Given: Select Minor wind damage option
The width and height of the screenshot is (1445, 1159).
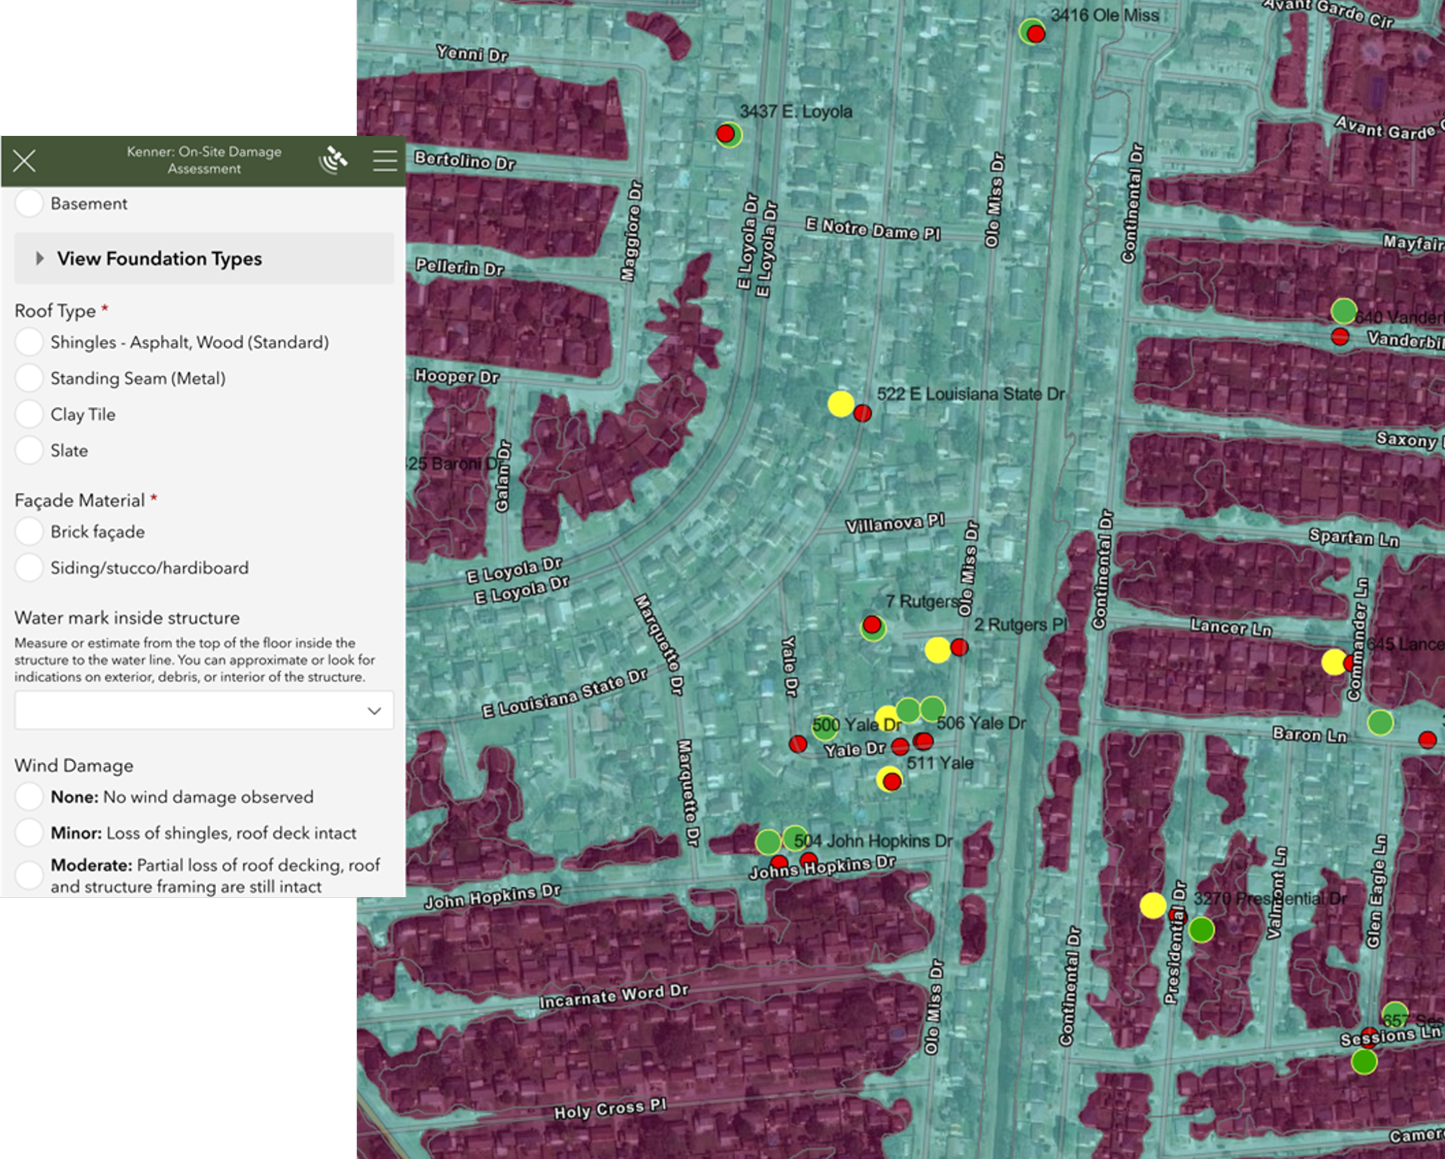Looking at the screenshot, I should pyautogui.click(x=29, y=832).
